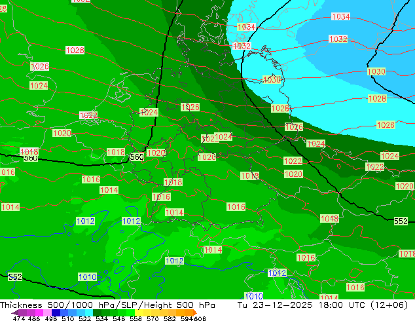Click the '(12+06)' forecast offset text
The image size is (415, 321).
(x=389, y=305)
